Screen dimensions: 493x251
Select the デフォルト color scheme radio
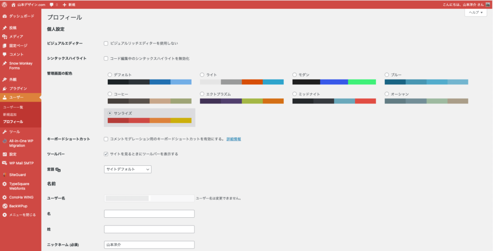(110, 75)
